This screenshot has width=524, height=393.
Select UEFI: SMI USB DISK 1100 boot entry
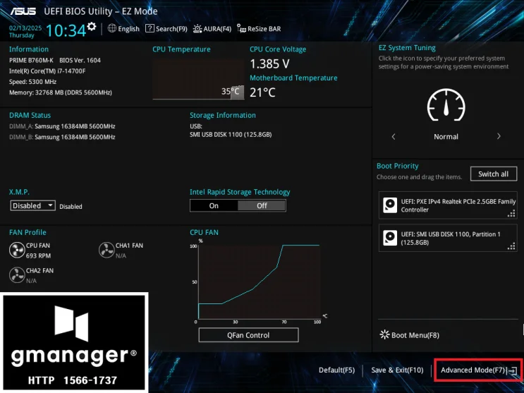[448, 238]
